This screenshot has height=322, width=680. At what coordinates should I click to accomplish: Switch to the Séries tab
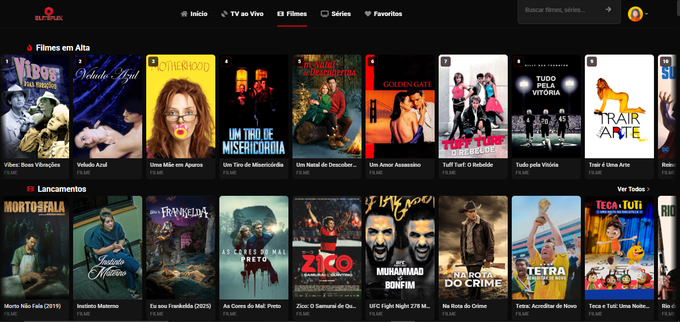335,14
